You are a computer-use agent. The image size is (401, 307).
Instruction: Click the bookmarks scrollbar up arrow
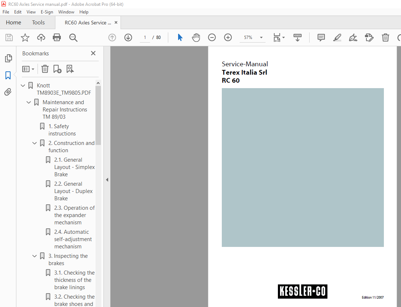point(98,83)
